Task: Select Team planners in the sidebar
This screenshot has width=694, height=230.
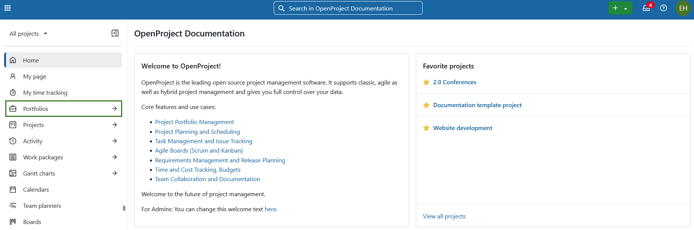Action: (x=63, y=206)
